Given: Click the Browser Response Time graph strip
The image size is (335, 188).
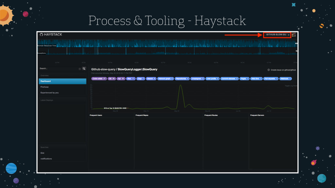Looking at the screenshot, I should [167, 43].
